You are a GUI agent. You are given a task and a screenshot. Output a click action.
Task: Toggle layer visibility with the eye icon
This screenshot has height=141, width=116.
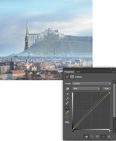click(x=103, y=137)
